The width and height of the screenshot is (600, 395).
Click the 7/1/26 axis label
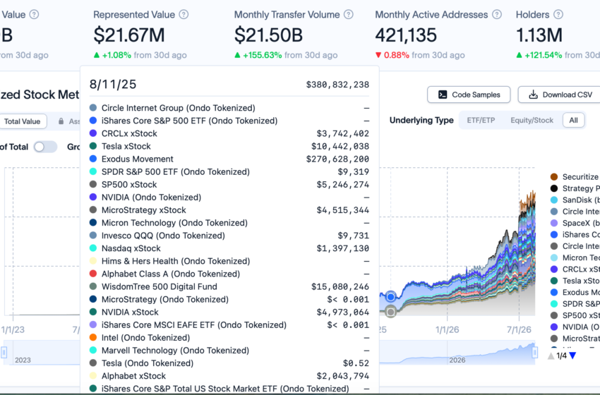click(519, 329)
